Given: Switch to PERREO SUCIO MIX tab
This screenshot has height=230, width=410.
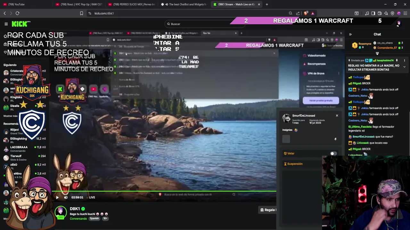Looking at the screenshot, I should point(132,4).
